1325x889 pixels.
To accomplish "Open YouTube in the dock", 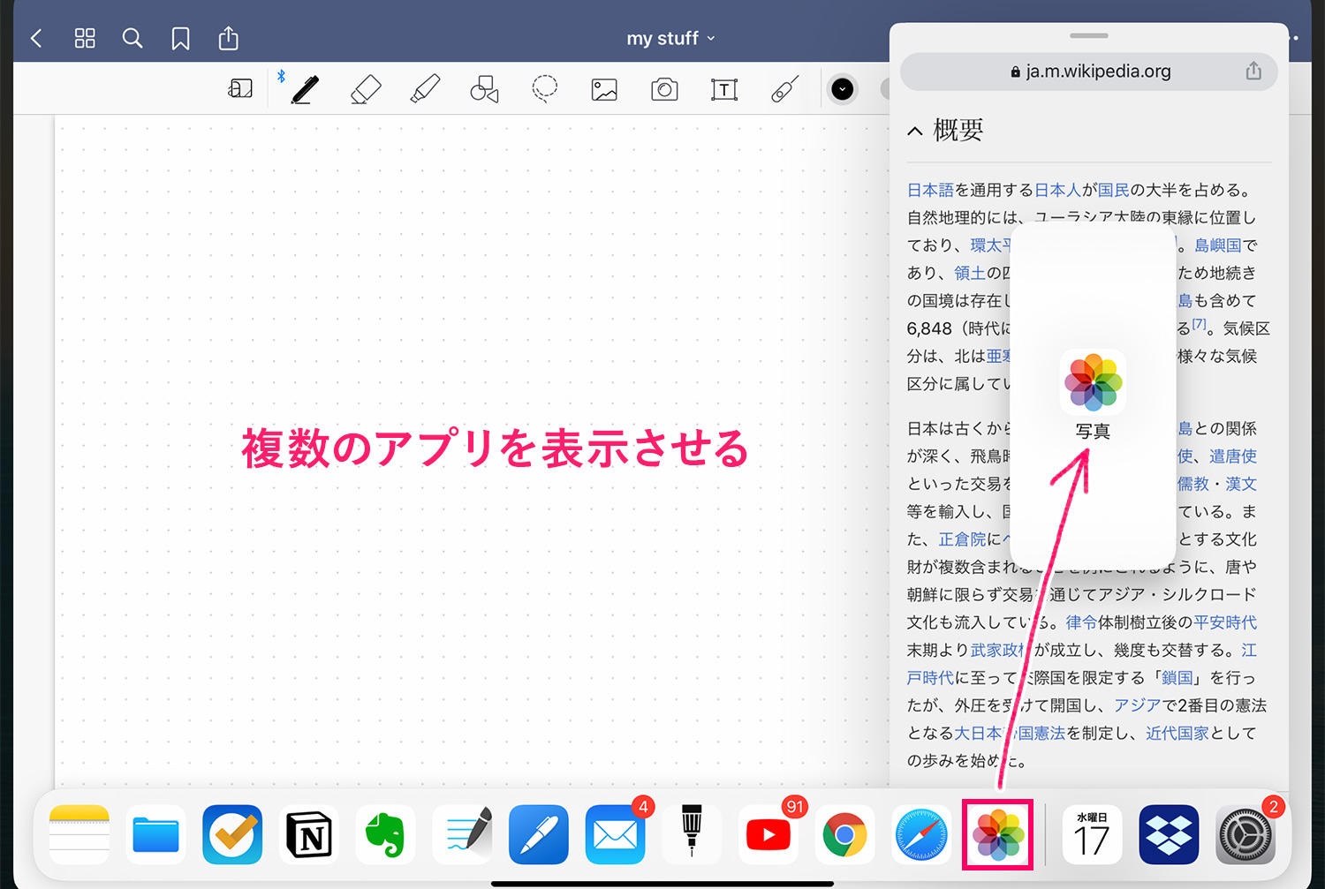I will [768, 834].
